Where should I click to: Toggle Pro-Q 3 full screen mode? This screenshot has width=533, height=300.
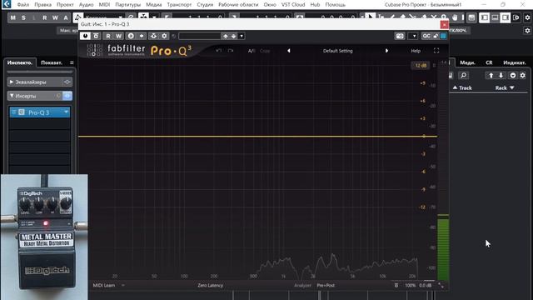[x=436, y=51]
